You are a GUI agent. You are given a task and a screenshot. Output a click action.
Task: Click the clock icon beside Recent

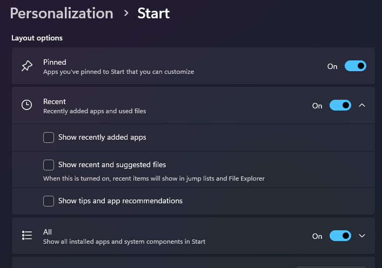pos(26,105)
